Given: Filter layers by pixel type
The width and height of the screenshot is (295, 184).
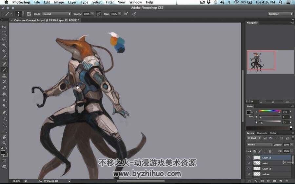Looking at the screenshot, I should coord(265,138).
